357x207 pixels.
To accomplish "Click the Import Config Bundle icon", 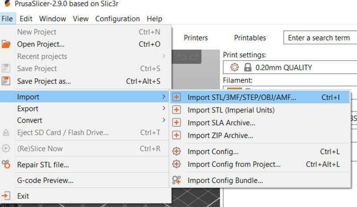I will [176, 180].
